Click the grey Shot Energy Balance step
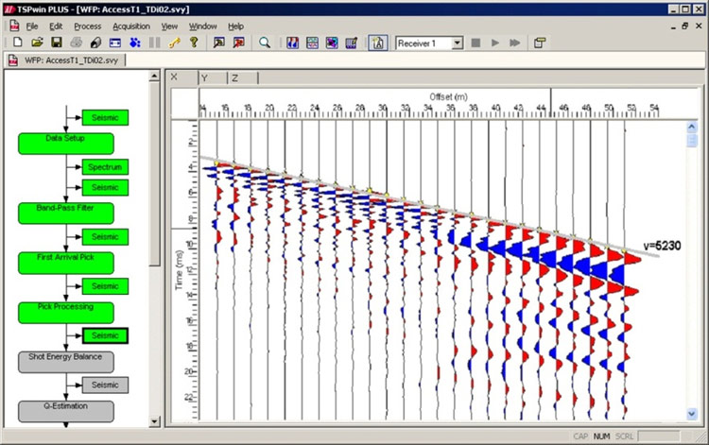The height and width of the screenshot is (445, 709). (x=66, y=362)
